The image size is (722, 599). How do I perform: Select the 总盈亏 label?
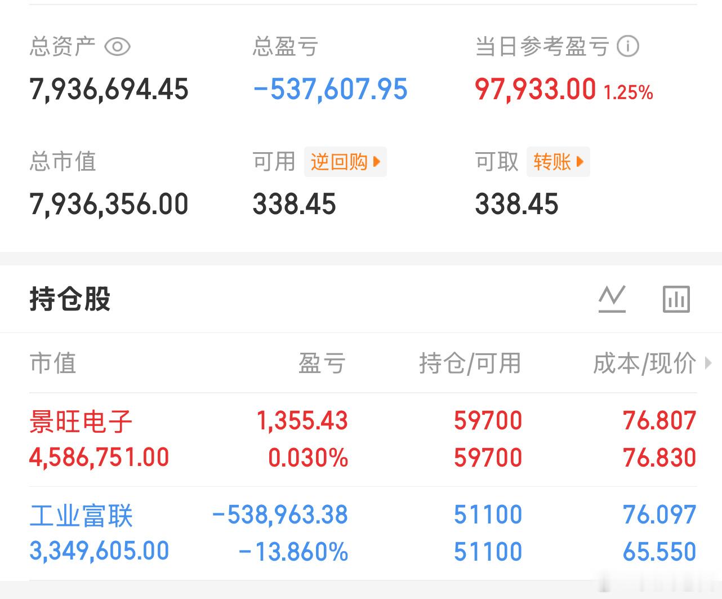286,46
